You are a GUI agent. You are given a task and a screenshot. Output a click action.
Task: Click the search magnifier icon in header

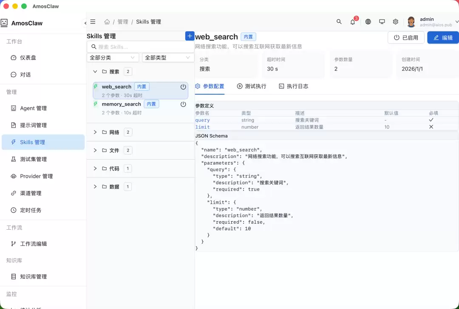pos(339,22)
